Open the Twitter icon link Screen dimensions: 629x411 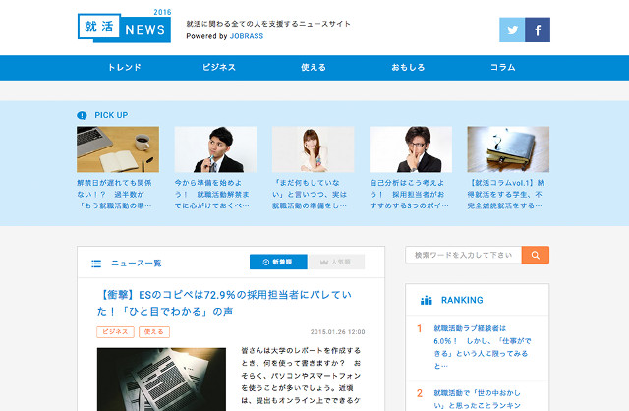(x=512, y=29)
